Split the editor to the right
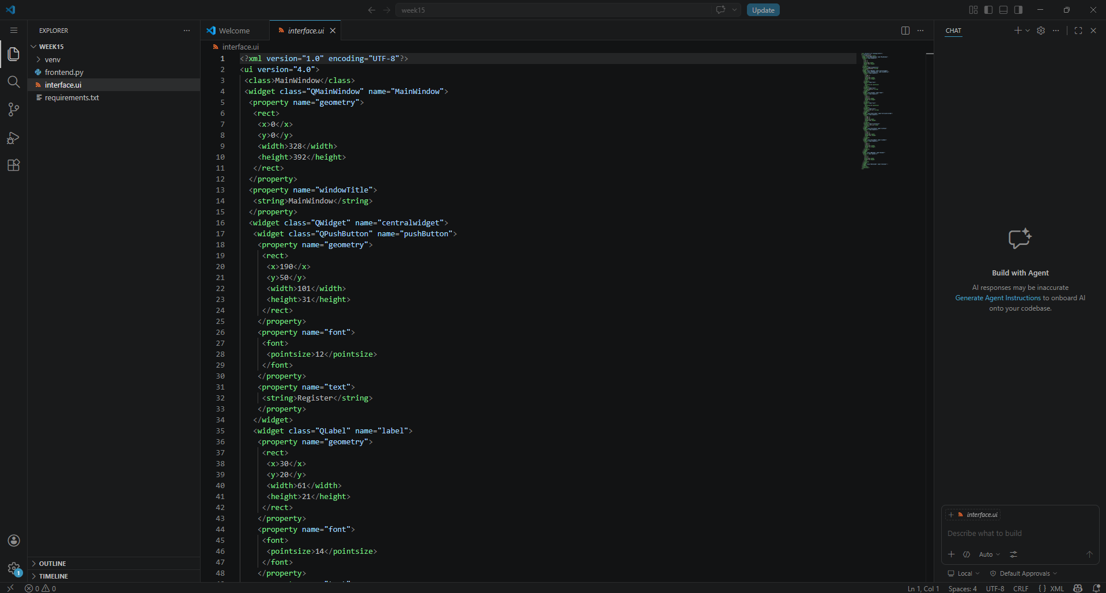The height and width of the screenshot is (593, 1106). pos(905,31)
